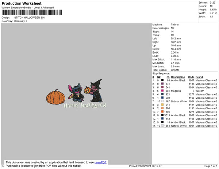Click the Colorway 1 value
The width and height of the screenshot is (219, 169).
(x=20, y=21)
